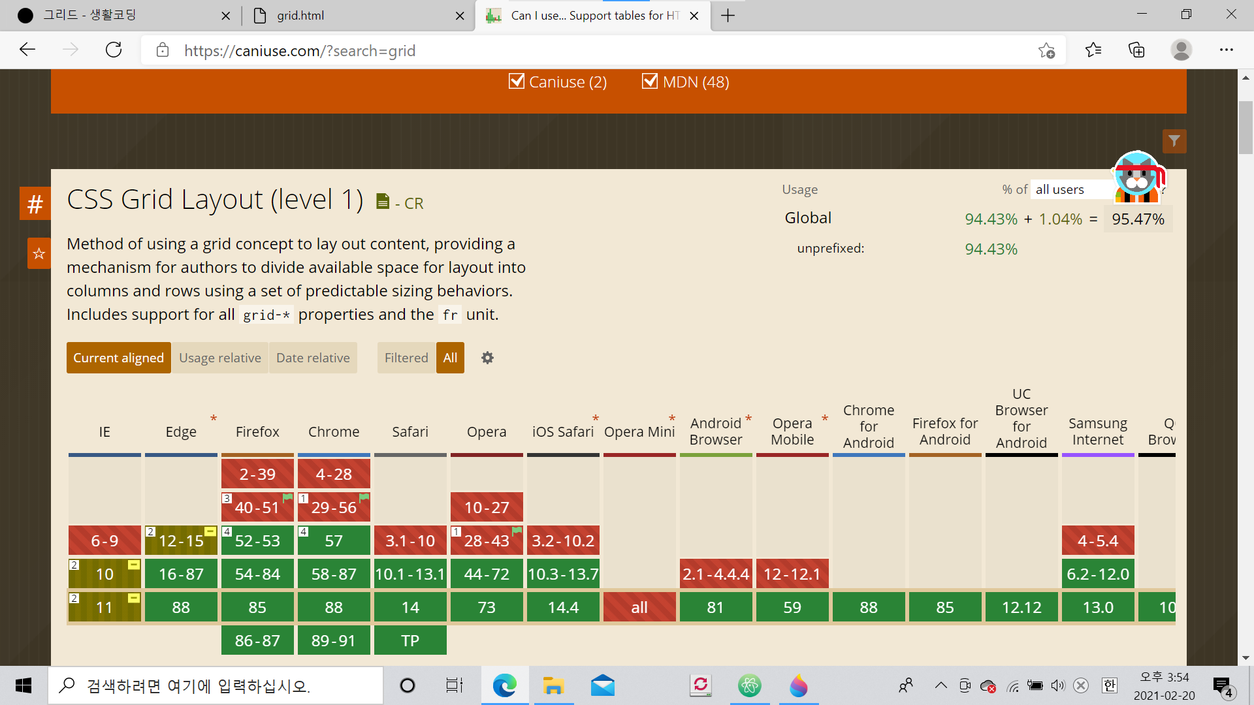Click the taskbar clock and date

coord(1165,685)
